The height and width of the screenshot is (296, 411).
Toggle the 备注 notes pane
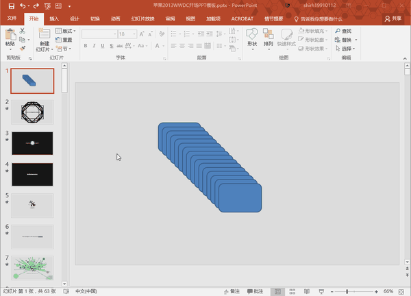232,291
